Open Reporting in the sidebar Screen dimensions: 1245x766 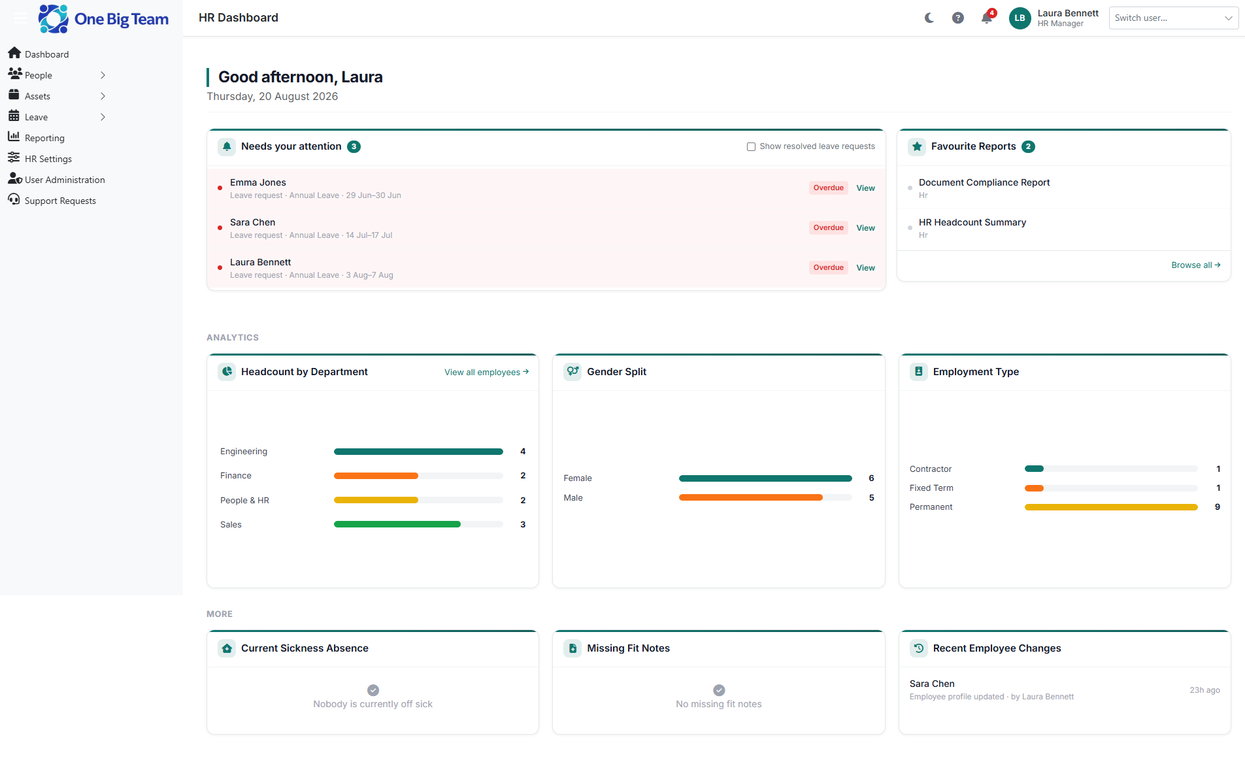click(44, 138)
